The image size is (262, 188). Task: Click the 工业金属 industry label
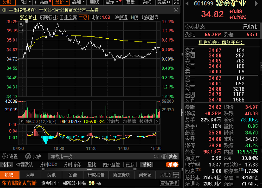(68, 17)
